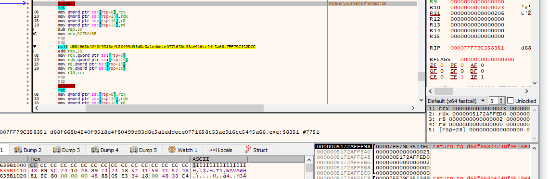
Task: Click disassembly scrollbar down arrow
Action: tap(421, 100)
